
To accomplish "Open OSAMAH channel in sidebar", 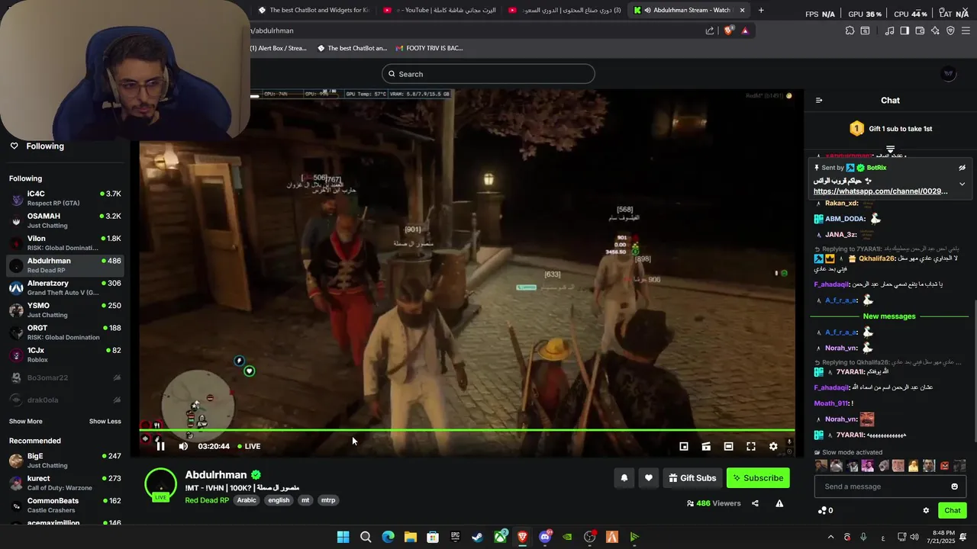I will pos(65,220).
